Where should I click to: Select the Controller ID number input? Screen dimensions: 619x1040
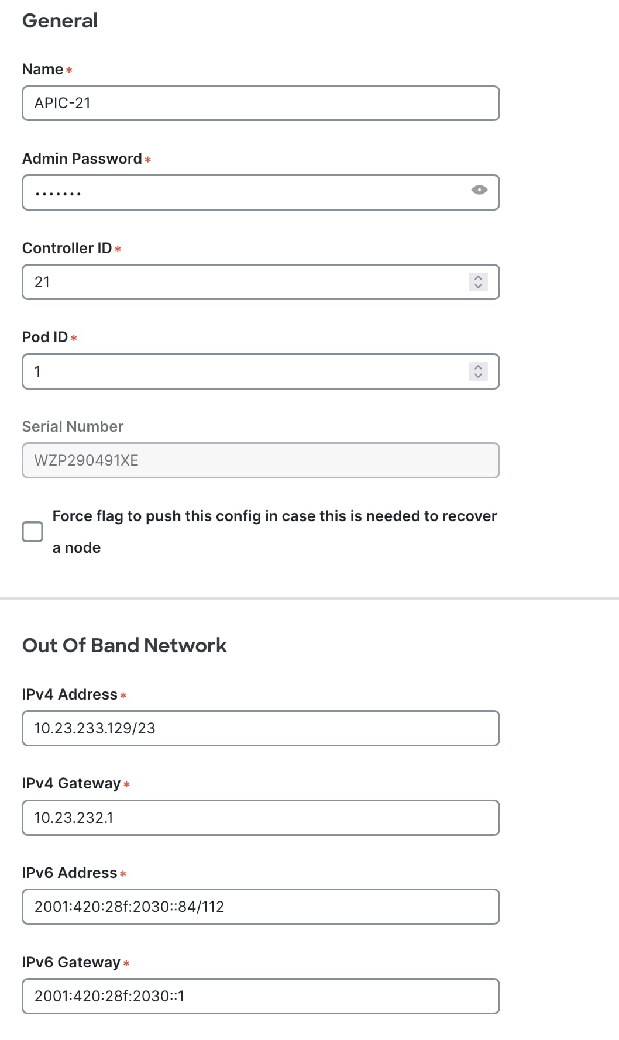point(246,282)
